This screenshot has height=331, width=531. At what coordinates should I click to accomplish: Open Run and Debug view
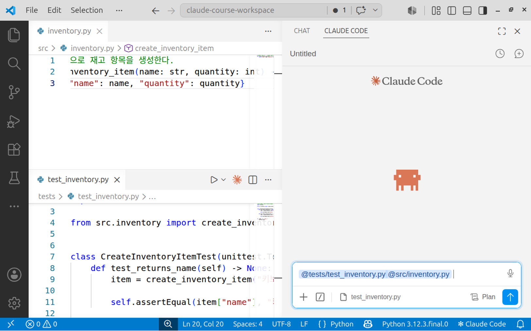pyautogui.click(x=14, y=121)
